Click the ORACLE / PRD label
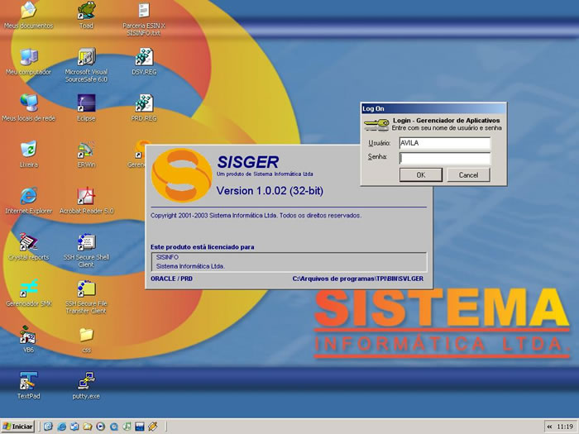The height and width of the screenshot is (434, 579). click(x=172, y=279)
